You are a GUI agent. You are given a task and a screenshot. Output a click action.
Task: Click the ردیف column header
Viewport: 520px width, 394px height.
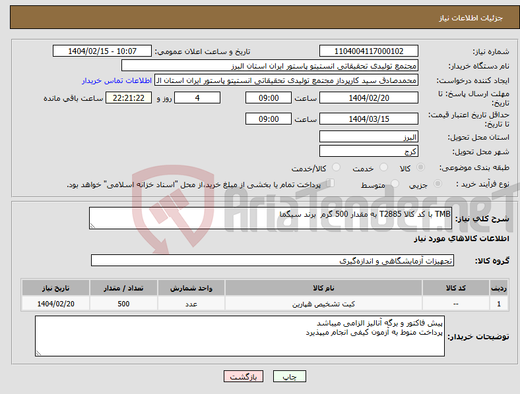[498, 288]
